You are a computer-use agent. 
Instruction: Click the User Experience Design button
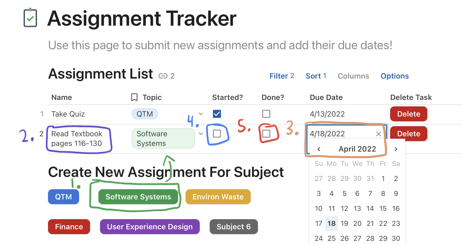(150, 227)
